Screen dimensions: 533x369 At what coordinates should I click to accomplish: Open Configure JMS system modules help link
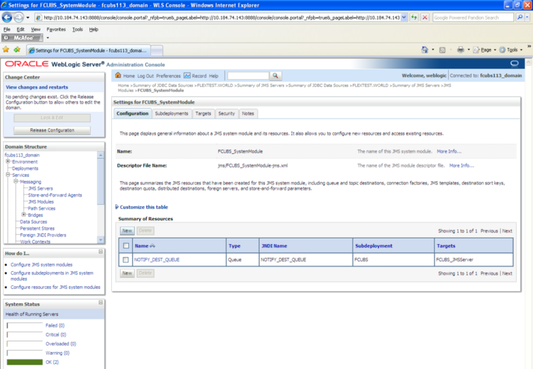pos(42,265)
